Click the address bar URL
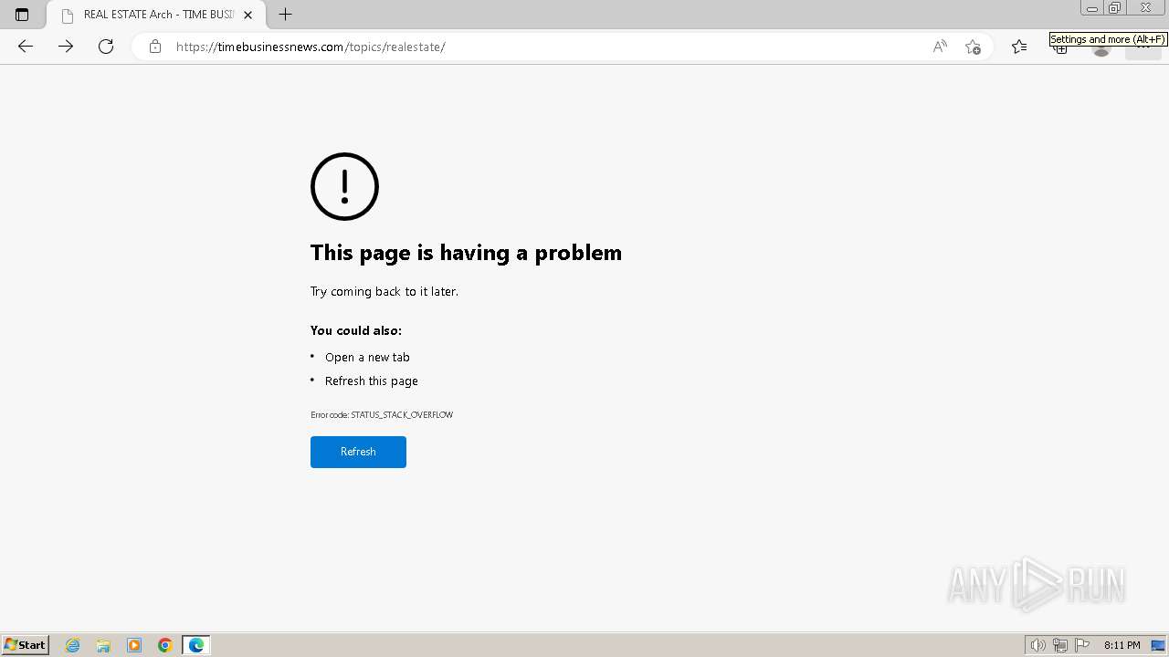The width and height of the screenshot is (1169, 657). point(311,47)
